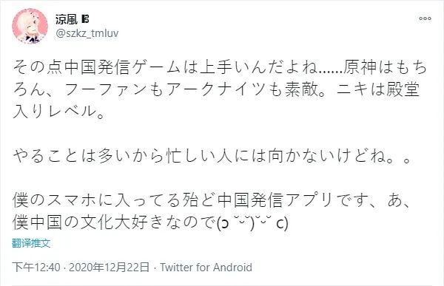
Task: Open the Twitter for Android source link
Action: [206, 267]
